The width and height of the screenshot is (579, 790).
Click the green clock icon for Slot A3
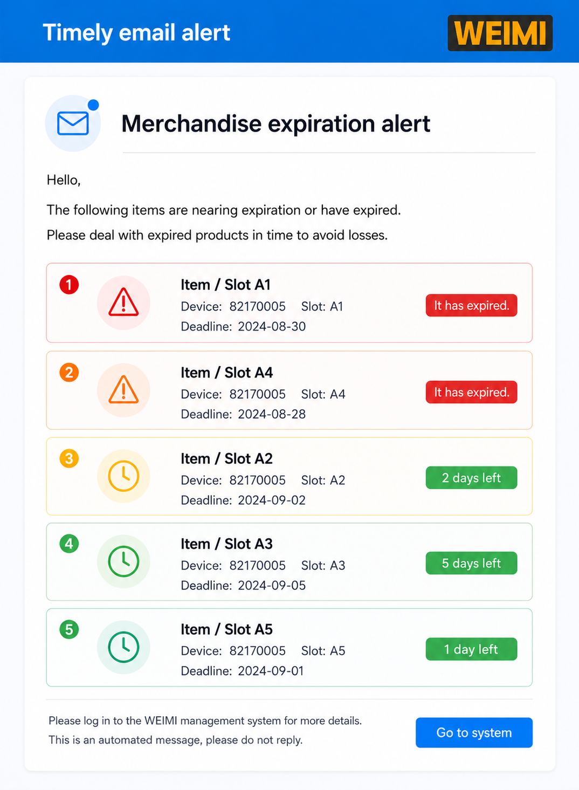coord(123,561)
